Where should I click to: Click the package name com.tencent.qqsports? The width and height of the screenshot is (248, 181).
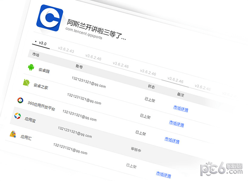tap(84, 33)
